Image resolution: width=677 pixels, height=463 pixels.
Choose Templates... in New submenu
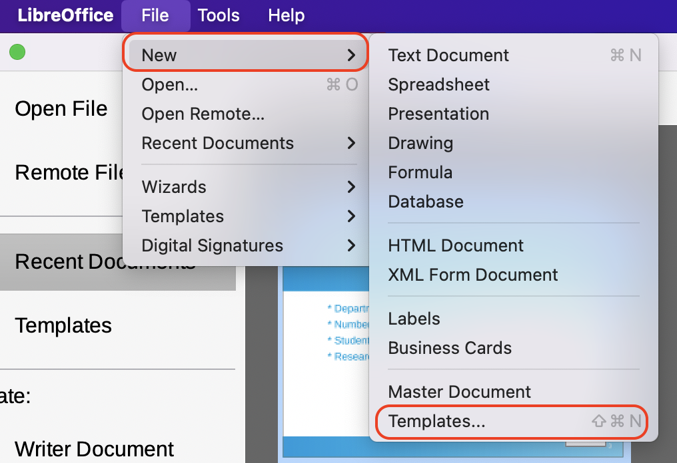click(x=514, y=421)
